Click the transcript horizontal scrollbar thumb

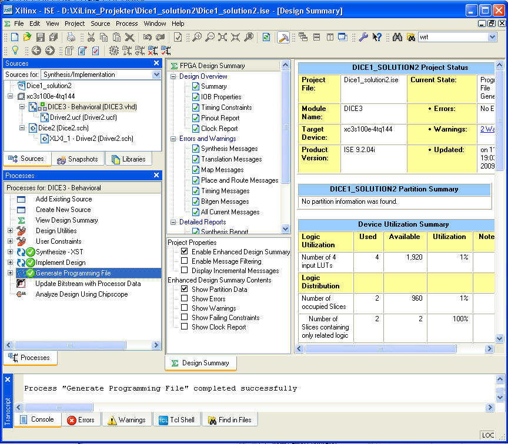(x=59, y=407)
